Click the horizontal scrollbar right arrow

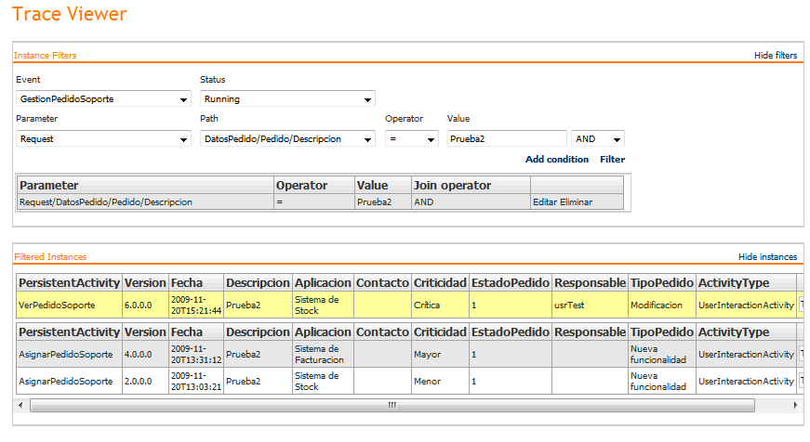(x=794, y=405)
